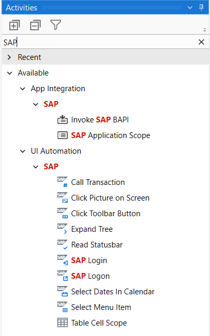210x336 pixels.
Task: Select the Read Statusbar activity
Action: point(97,245)
